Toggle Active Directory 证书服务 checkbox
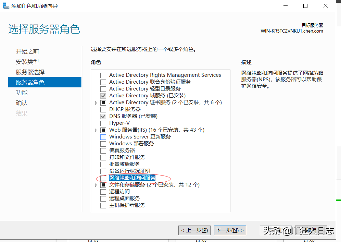 (x=103, y=103)
